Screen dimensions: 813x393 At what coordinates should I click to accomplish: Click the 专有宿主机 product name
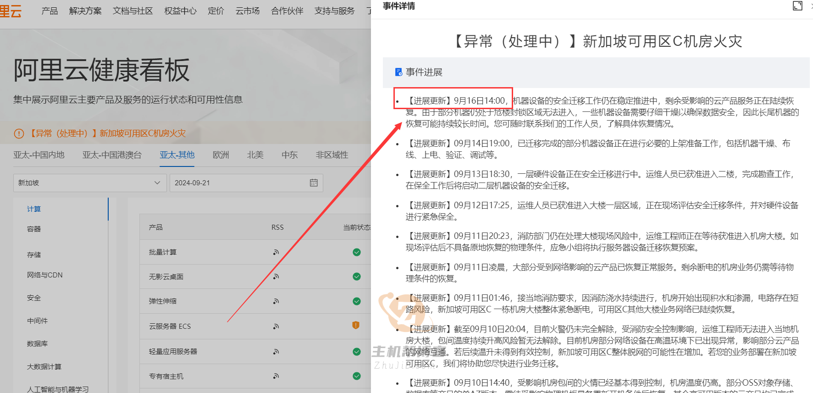(x=166, y=376)
